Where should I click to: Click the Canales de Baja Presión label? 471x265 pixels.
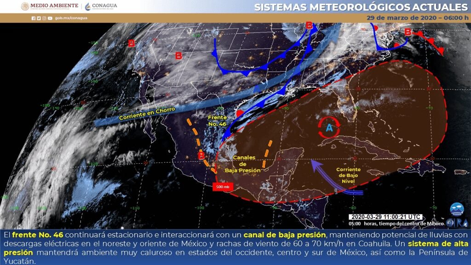point(242,164)
